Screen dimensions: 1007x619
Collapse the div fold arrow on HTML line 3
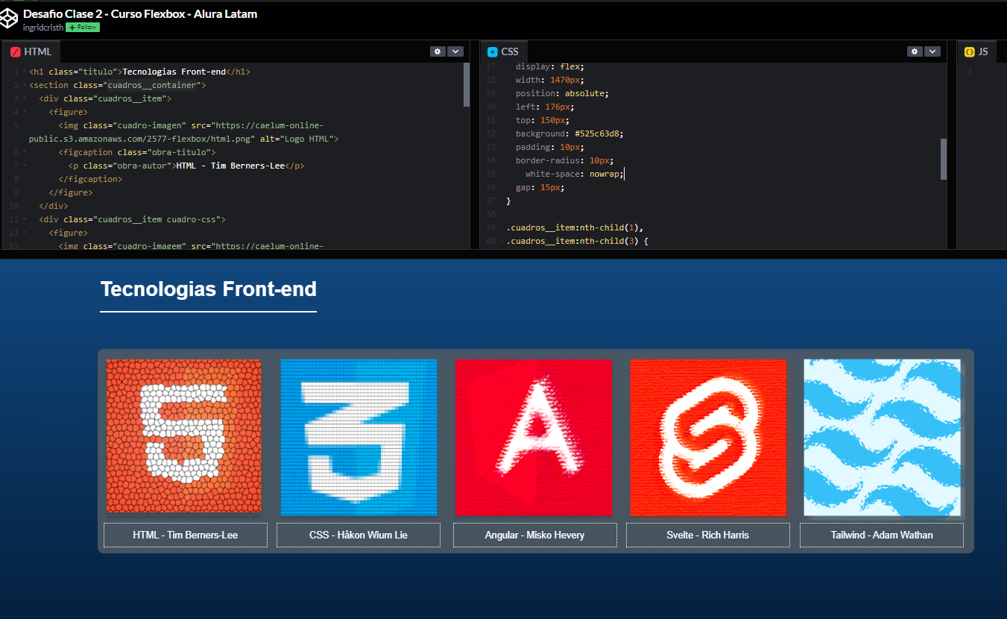point(25,98)
